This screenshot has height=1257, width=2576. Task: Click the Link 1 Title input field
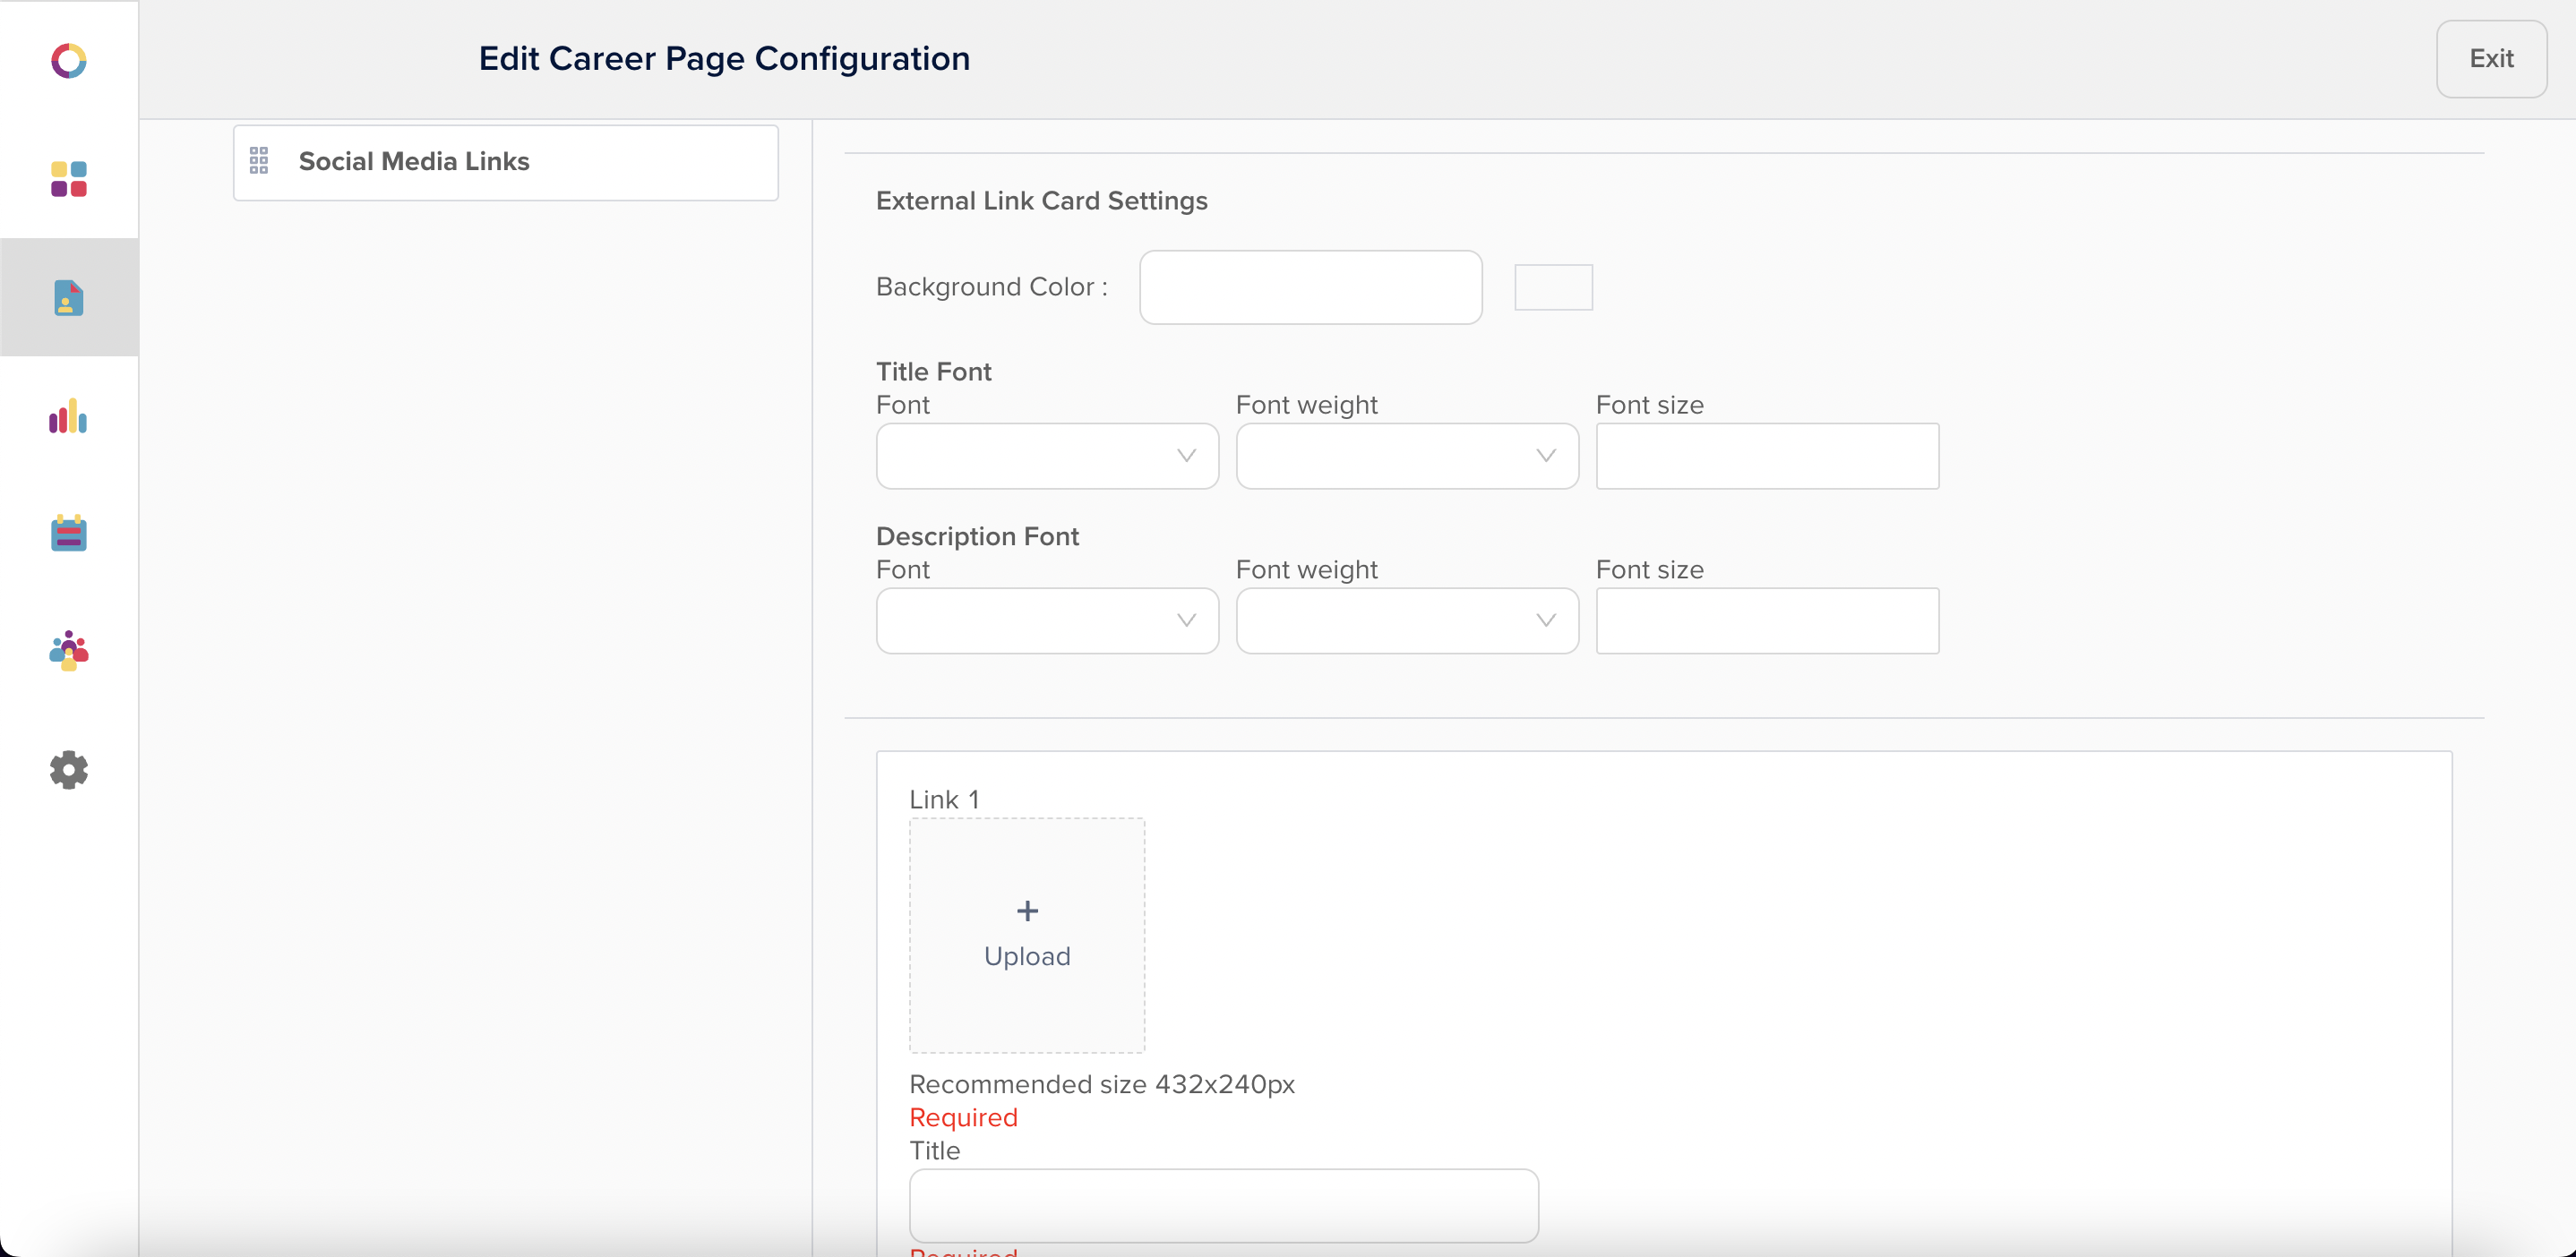pyautogui.click(x=1223, y=1205)
